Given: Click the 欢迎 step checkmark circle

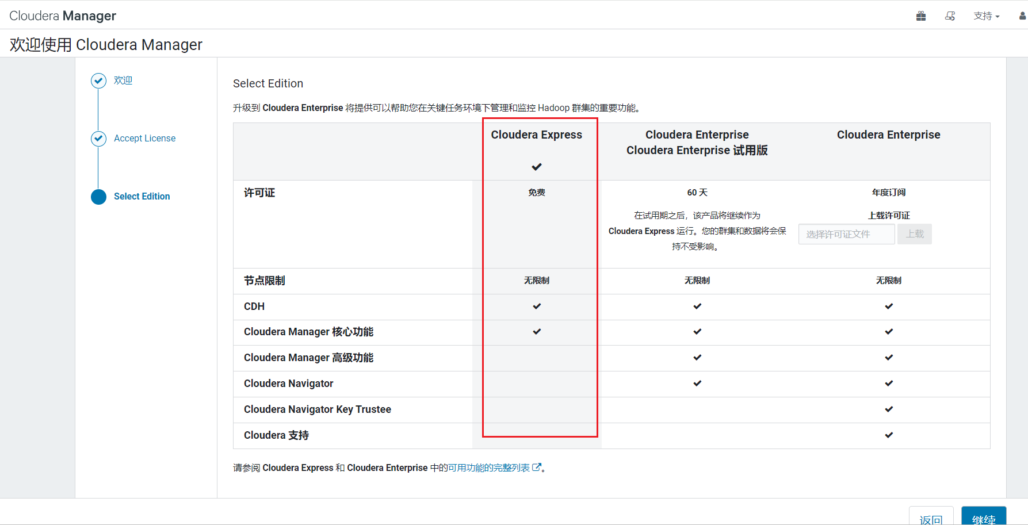Looking at the screenshot, I should point(98,81).
